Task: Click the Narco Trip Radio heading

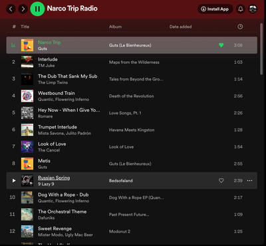Action: click(x=72, y=9)
